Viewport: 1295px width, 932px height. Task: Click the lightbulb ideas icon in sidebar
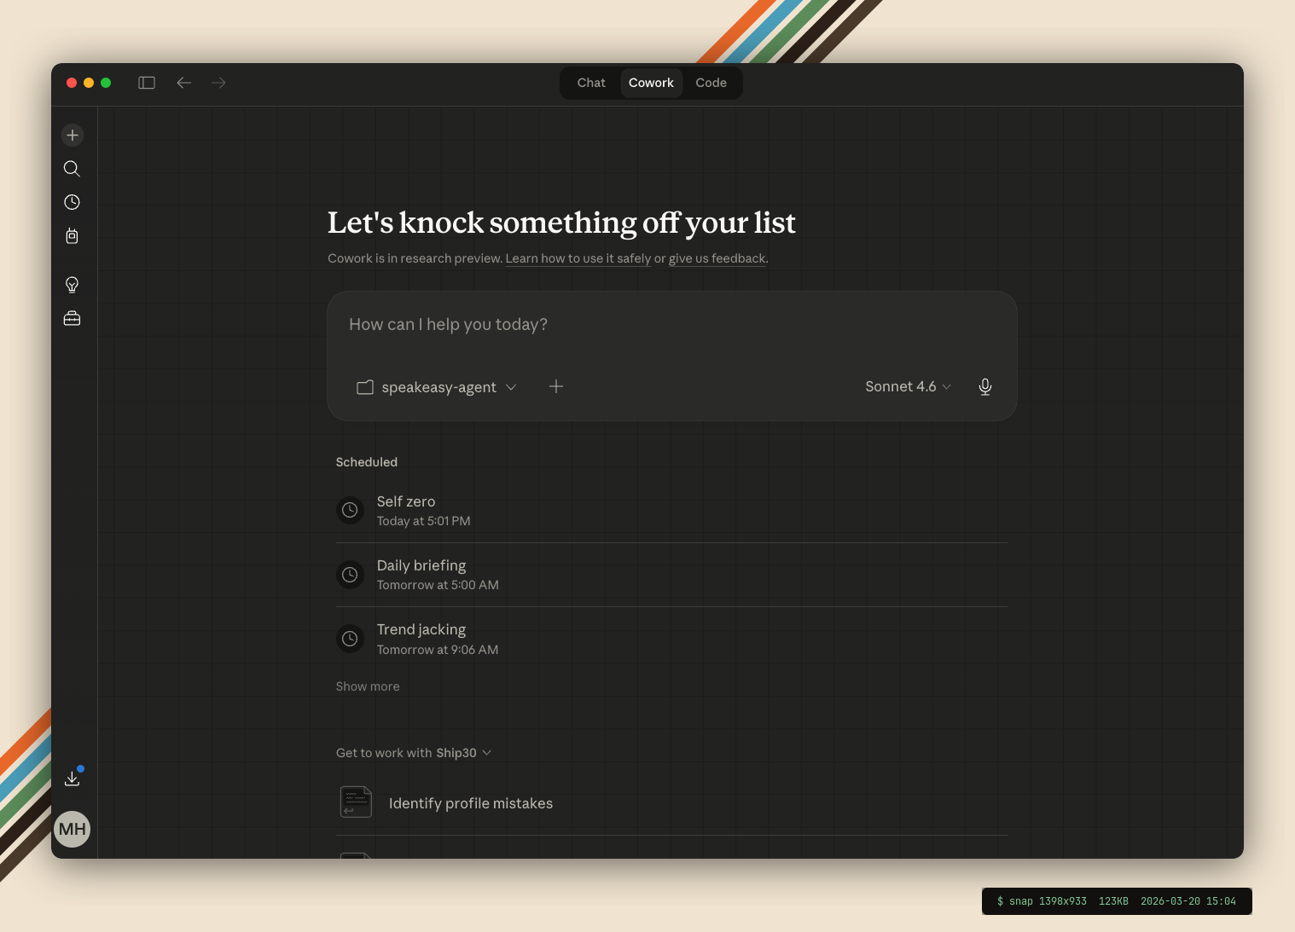(x=73, y=285)
